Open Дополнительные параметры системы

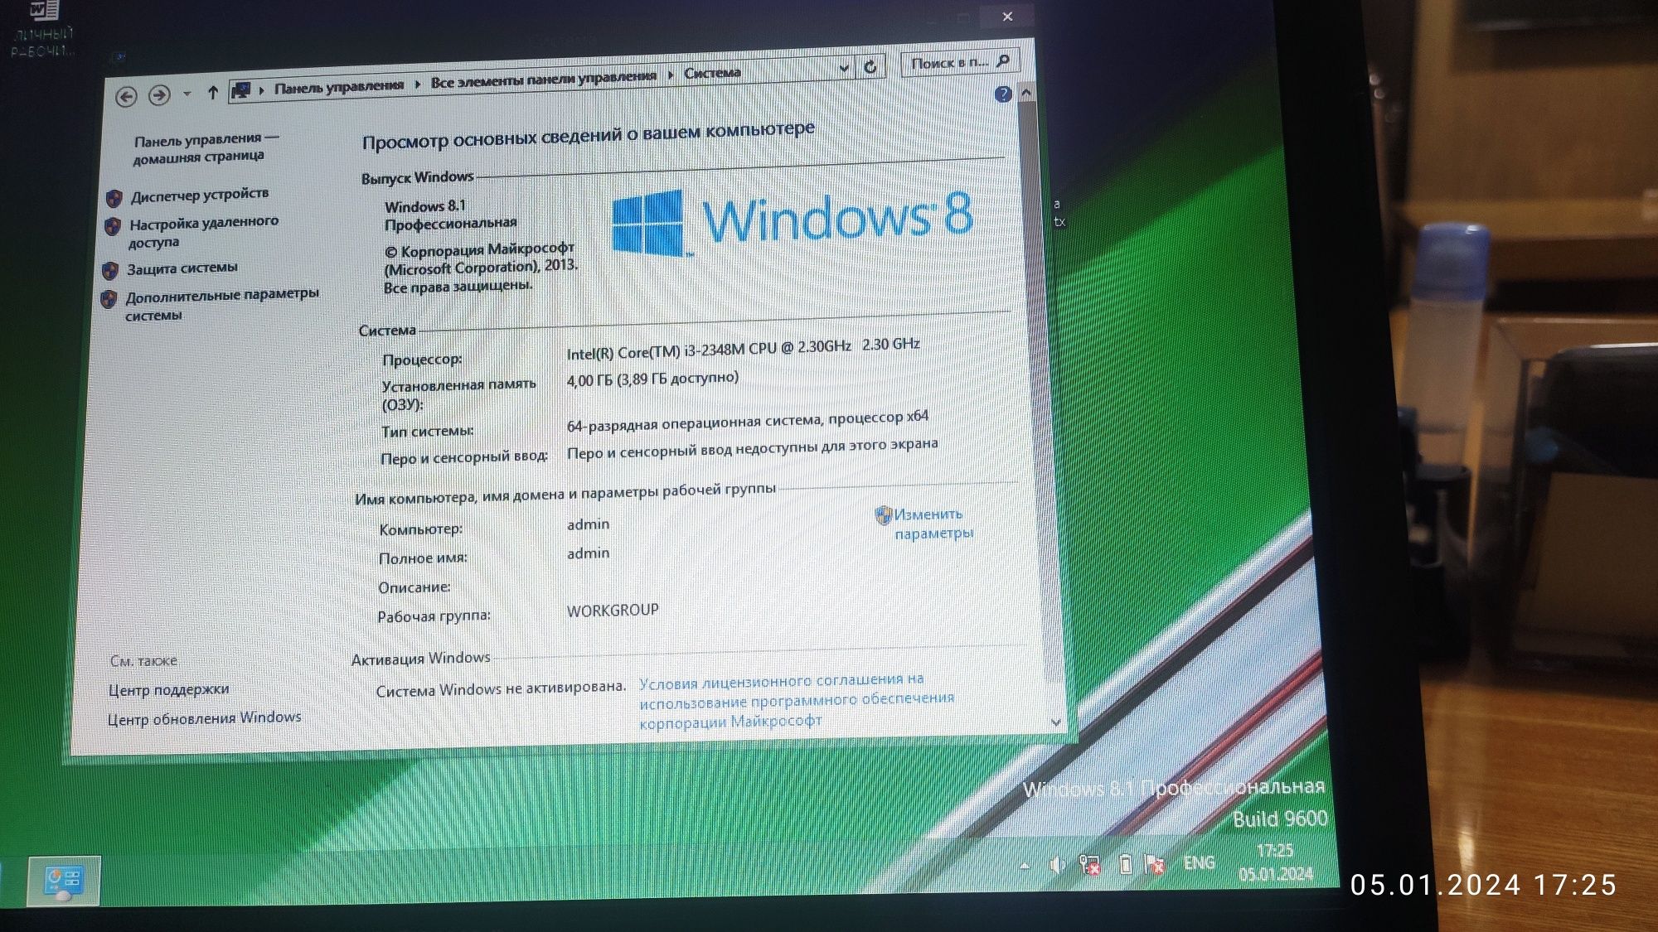click(221, 304)
